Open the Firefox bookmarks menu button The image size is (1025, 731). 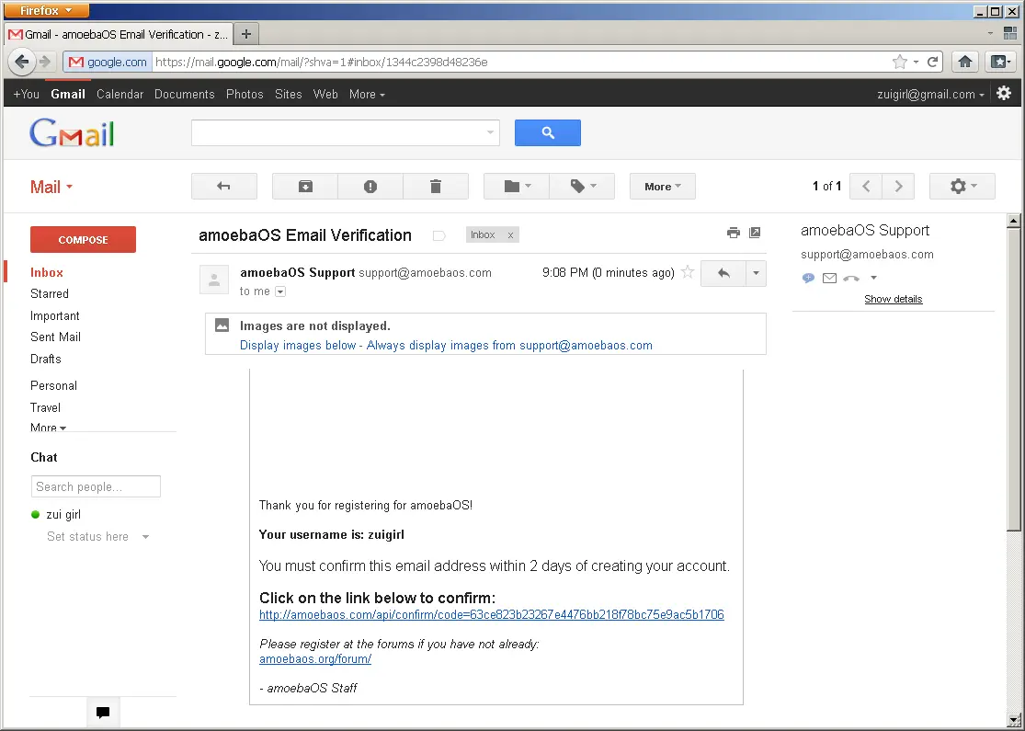pyautogui.click(x=1001, y=62)
